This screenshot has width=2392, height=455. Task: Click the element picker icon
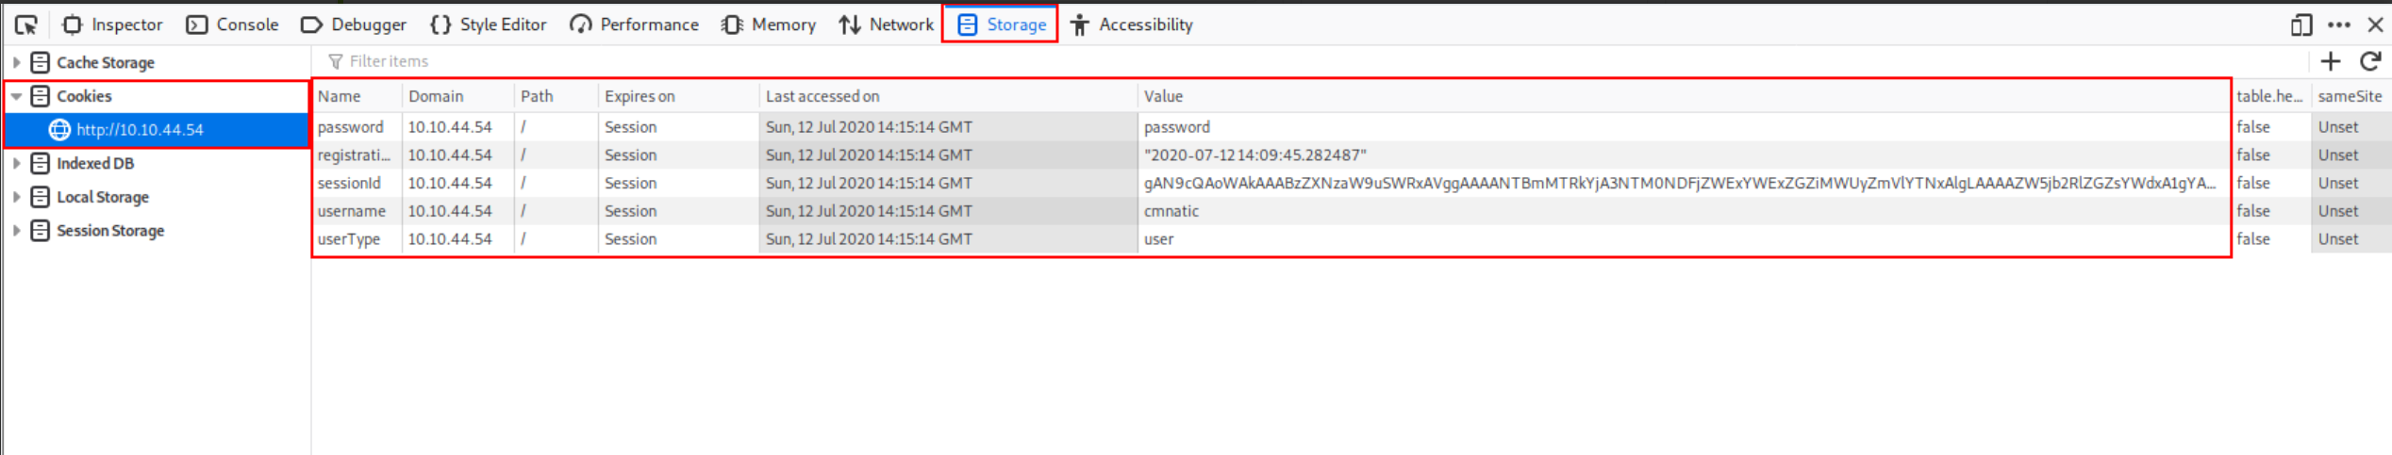tap(26, 25)
